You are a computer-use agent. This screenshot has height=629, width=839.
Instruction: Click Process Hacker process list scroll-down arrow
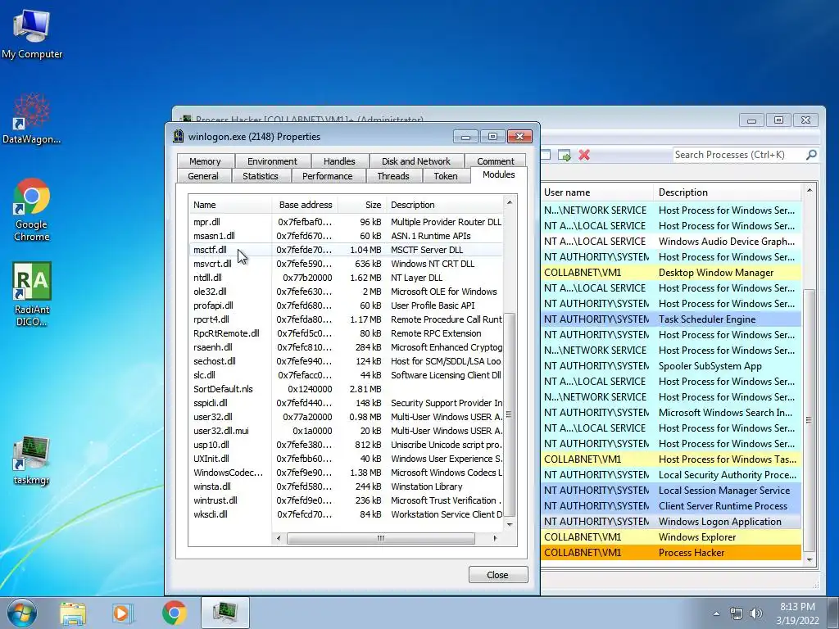tap(809, 559)
